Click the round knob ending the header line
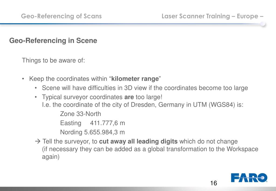Image resolution: width=276 pixels, height=191 pixels. coord(263,24)
